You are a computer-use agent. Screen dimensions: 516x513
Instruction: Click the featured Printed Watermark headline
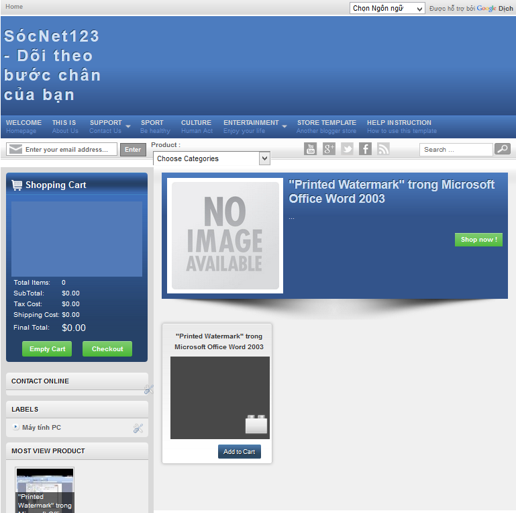click(391, 191)
